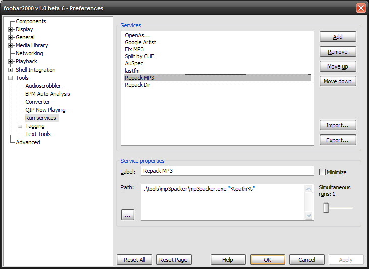Open the Advanced preferences page
Image resolution: width=369 pixels, height=269 pixels.
28,142
